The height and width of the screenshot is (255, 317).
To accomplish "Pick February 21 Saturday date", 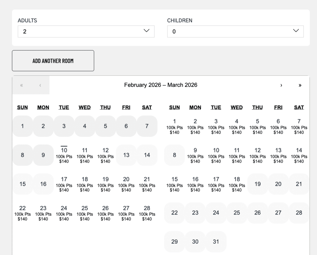I will click(x=147, y=184).
